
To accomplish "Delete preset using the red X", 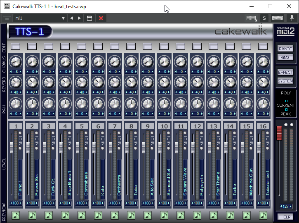I will pos(101,18).
